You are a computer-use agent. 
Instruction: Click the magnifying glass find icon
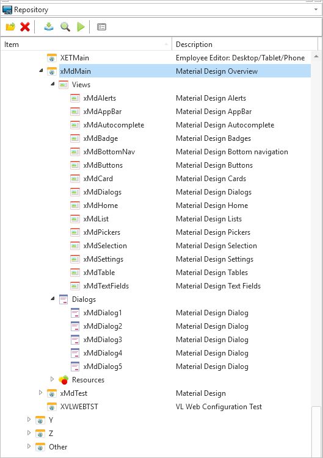pyautogui.click(x=65, y=27)
